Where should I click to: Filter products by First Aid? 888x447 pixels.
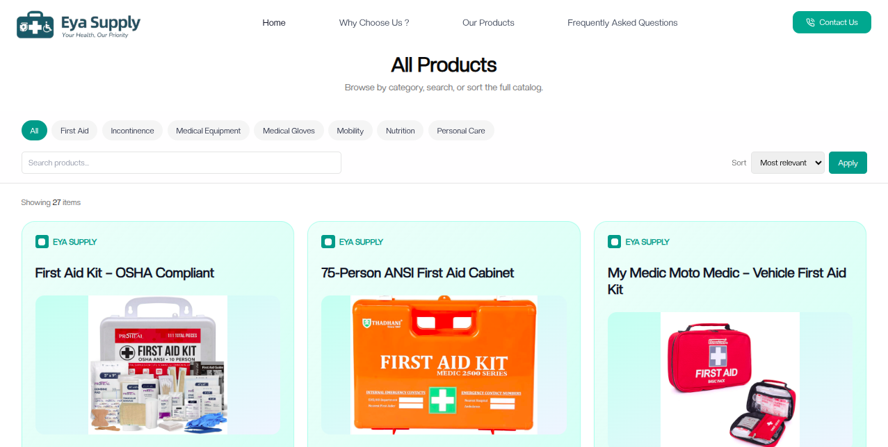coord(74,131)
